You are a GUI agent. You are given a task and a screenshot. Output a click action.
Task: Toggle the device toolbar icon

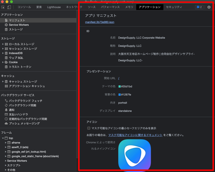(x=9, y=7)
